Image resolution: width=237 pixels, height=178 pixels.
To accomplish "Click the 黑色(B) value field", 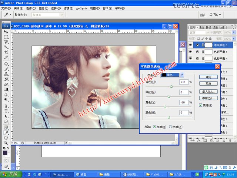I will coord(184,112).
